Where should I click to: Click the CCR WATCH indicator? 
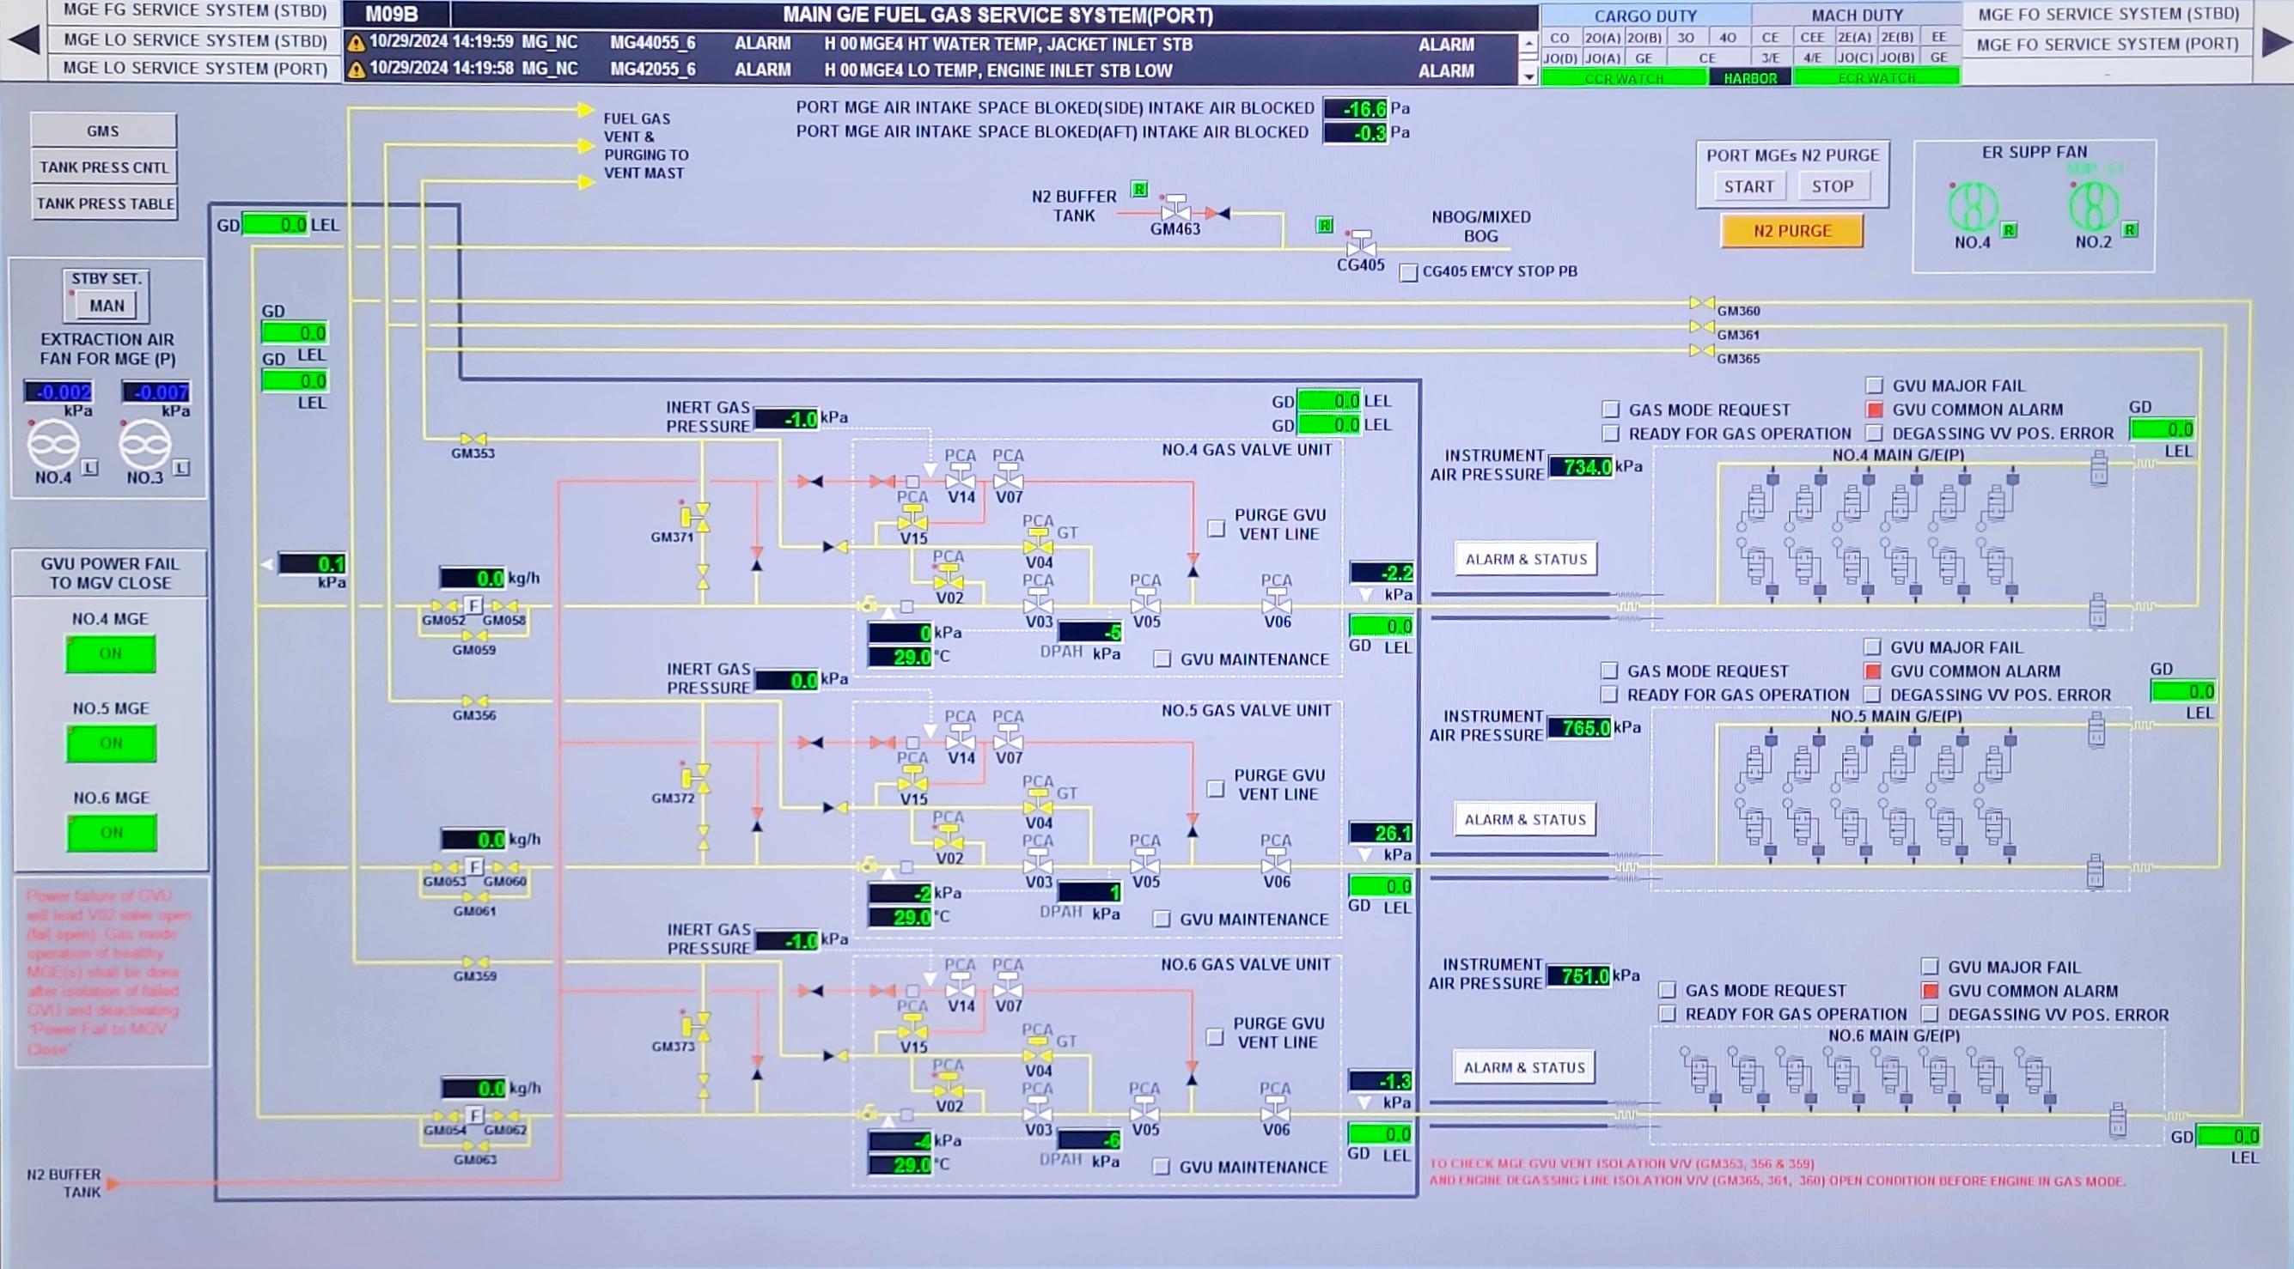coord(1625,78)
